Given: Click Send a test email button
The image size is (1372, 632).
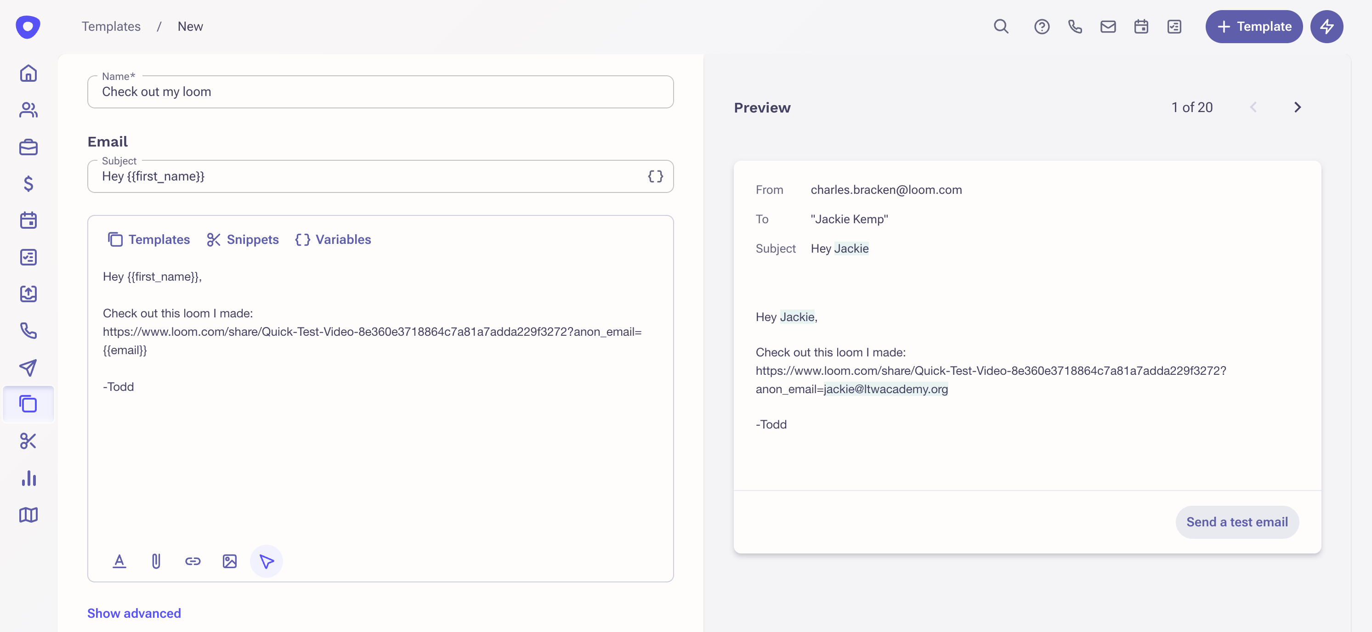Looking at the screenshot, I should [1237, 522].
